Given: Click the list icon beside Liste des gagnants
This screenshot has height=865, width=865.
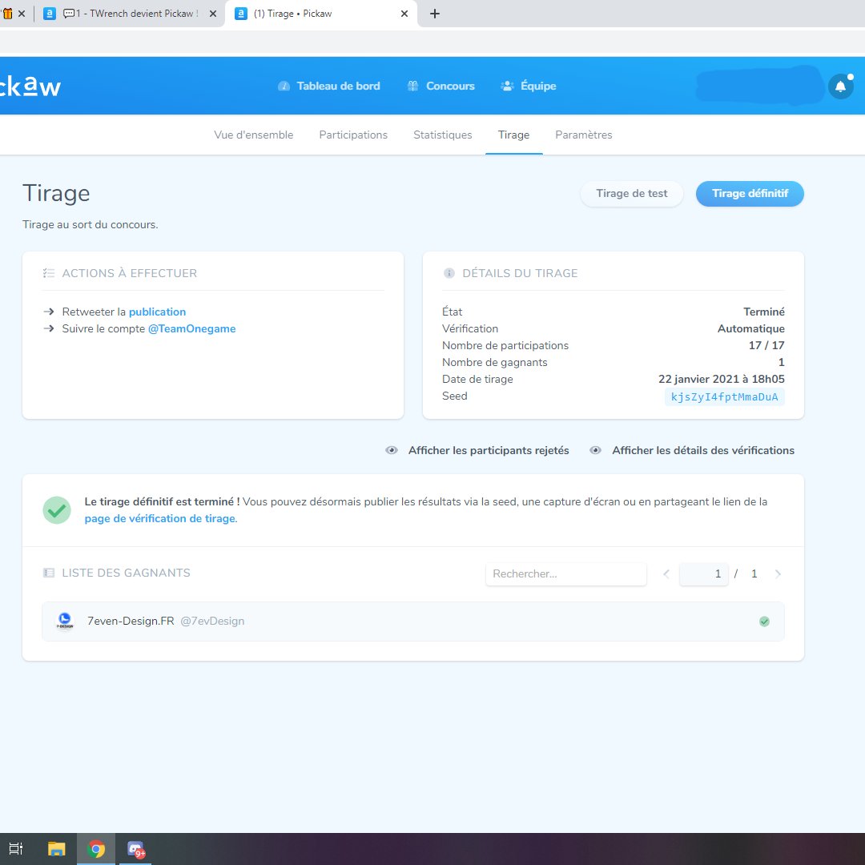Looking at the screenshot, I should coord(49,573).
